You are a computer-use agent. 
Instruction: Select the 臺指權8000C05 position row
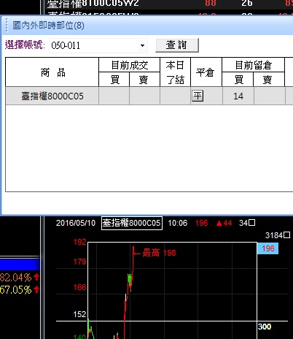tap(149, 96)
